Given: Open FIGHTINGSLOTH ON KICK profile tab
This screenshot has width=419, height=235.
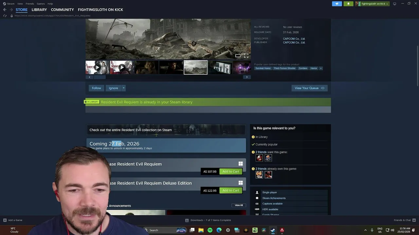Looking at the screenshot, I should tap(100, 10).
